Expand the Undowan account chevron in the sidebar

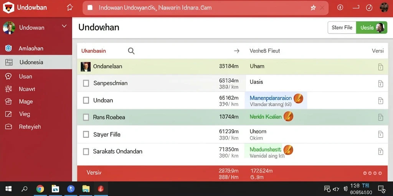pos(64,26)
